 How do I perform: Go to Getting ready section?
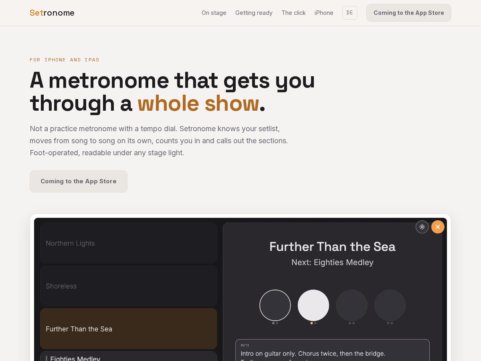click(254, 13)
